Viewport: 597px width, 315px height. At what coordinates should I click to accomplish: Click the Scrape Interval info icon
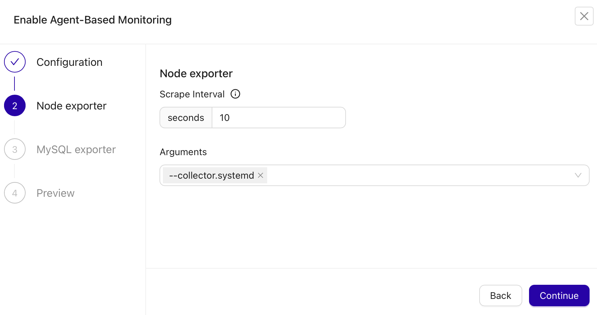[x=235, y=94]
